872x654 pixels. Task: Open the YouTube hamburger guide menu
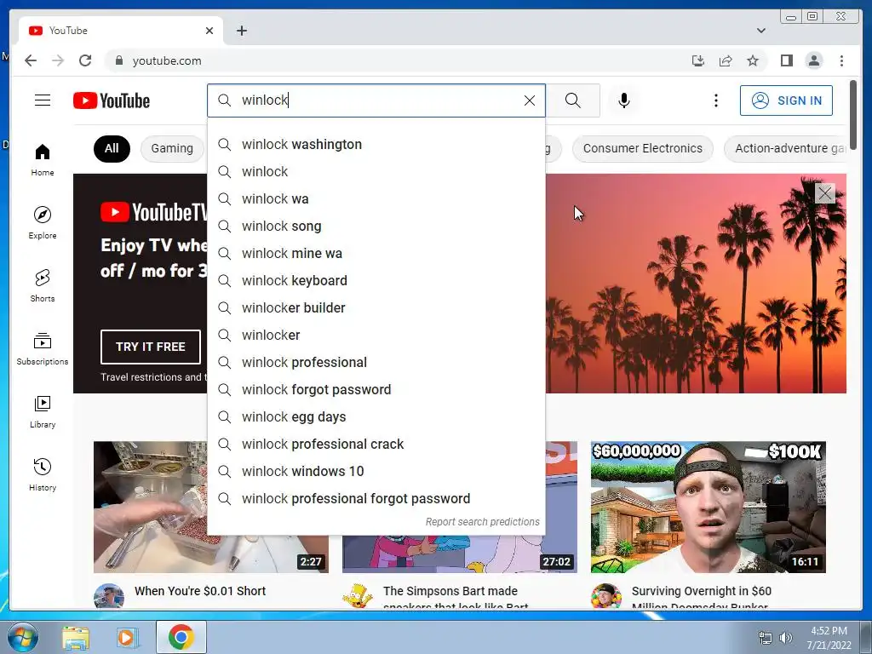tap(43, 100)
